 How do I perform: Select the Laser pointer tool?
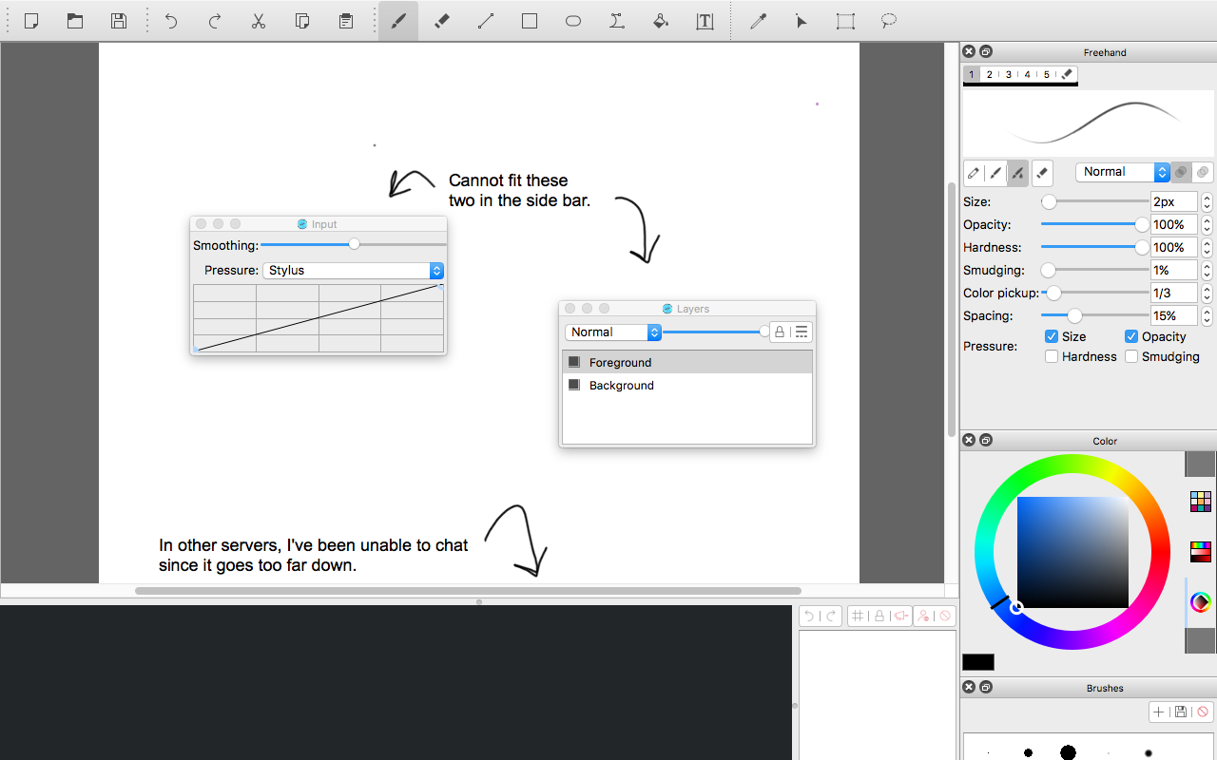(x=802, y=21)
